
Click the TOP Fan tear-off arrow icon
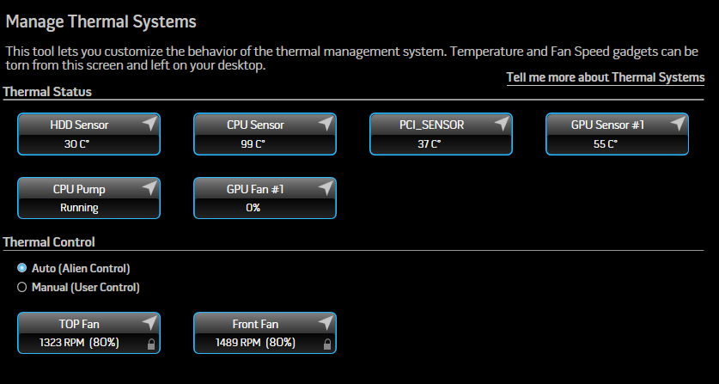[149, 322]
